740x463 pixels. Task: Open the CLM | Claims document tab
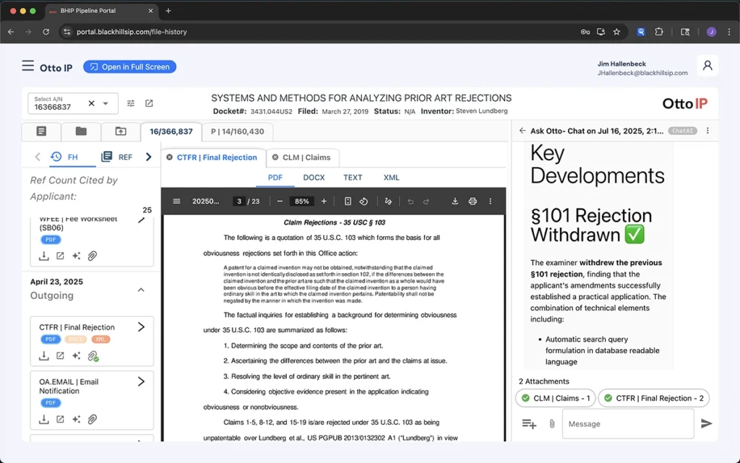coord(302,157)
